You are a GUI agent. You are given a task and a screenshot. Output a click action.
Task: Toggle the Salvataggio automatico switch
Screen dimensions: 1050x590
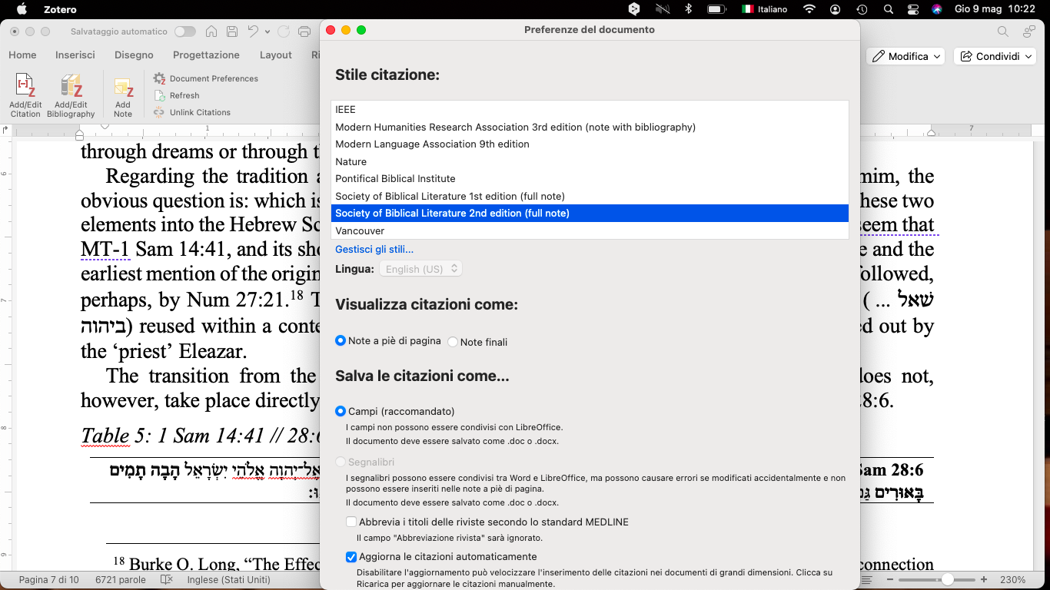(185, 31)
